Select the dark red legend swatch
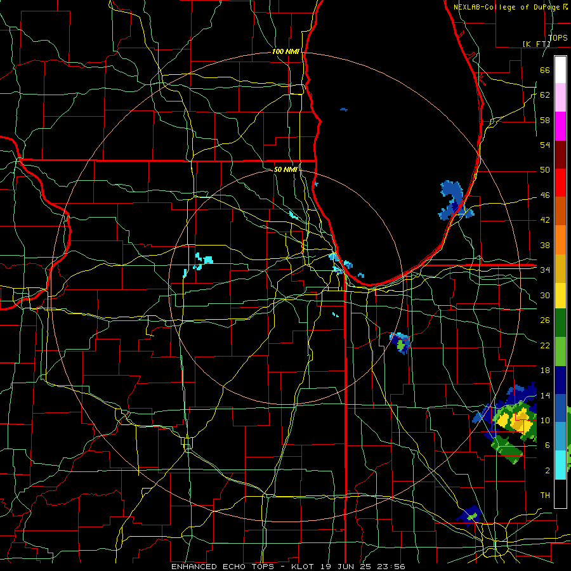Screen dimensions: 571x571 [560, 154]
